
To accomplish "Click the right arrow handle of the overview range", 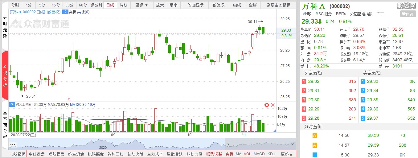I will [x=293, y=143].
